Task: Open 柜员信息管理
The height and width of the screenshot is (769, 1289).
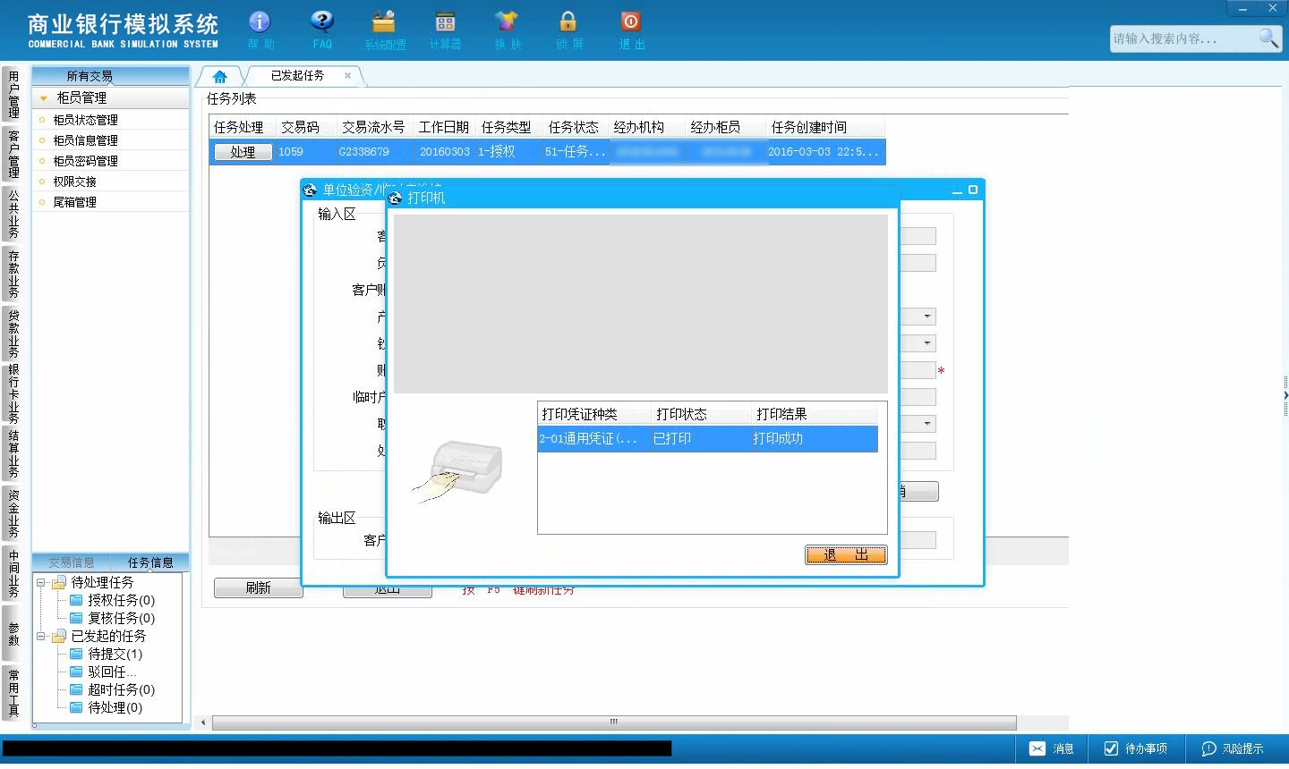Action: (x=85, y=140)
